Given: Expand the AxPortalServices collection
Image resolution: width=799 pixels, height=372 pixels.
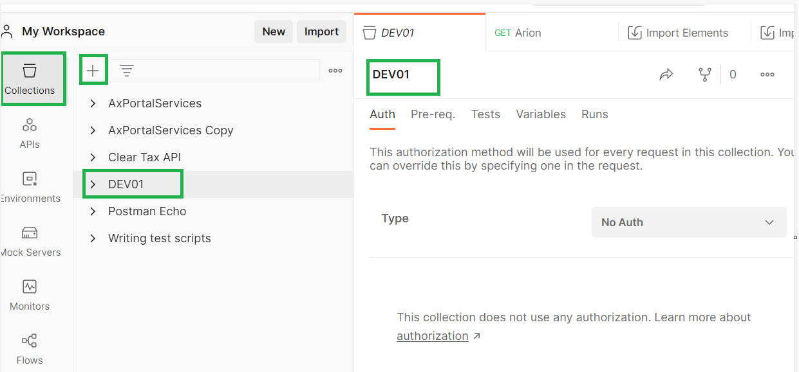Looking at the screenshot, I should click(93, 103).
